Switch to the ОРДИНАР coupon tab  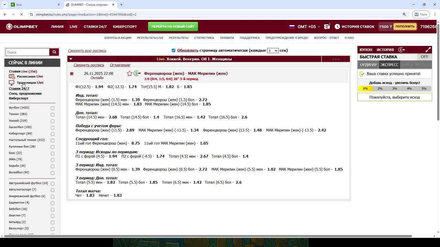tap(368, 64)
